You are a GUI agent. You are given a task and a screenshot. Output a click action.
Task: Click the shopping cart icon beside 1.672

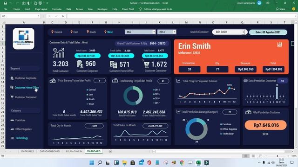click(146, 64)
